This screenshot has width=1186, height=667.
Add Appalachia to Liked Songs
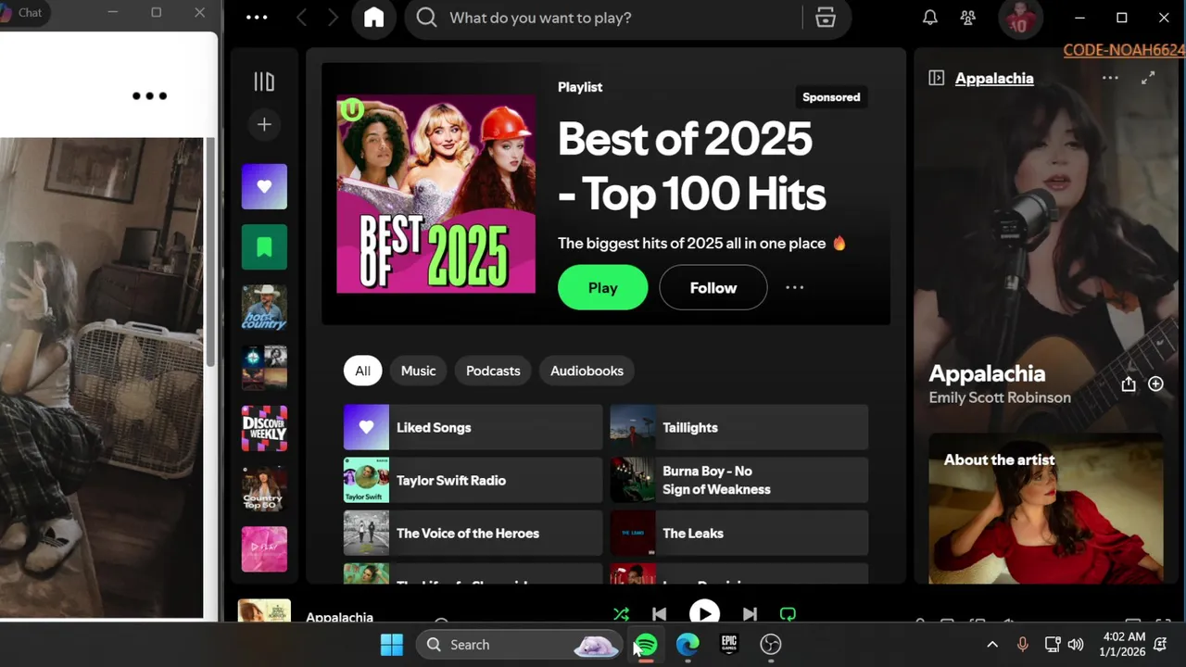coord(1155,384)
